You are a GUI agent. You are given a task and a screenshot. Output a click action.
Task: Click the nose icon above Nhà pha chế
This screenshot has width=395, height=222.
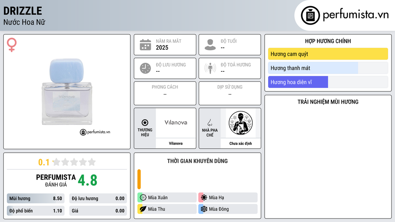(x=209, y=123)
